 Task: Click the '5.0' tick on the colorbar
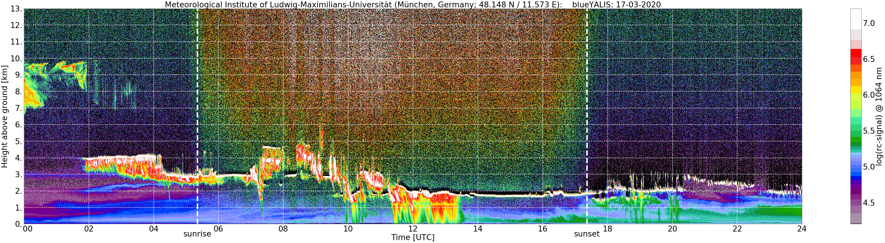point(869,167)
